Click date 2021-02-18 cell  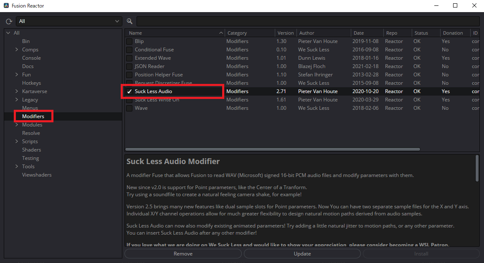coord(365,66)
